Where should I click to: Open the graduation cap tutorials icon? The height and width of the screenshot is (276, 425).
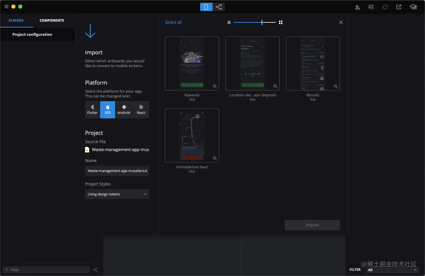[413, 7]
